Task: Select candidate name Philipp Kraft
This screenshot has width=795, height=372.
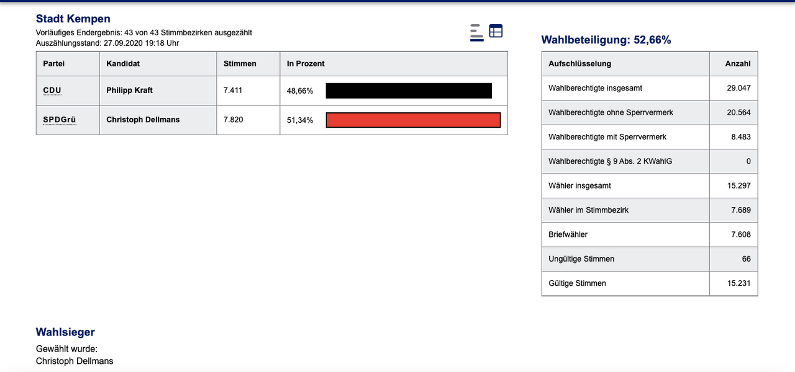Action: (129, 91)
